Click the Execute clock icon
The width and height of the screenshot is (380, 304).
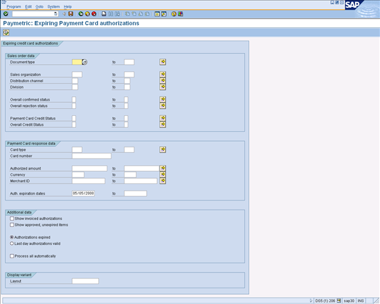[6, 32]
